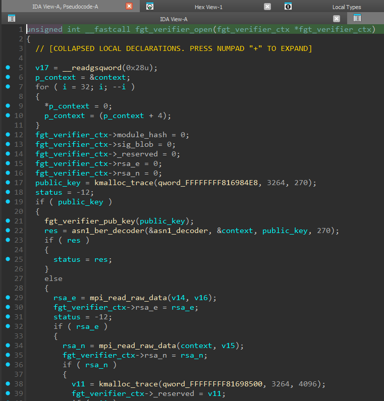Close the Hex View-1 tab
The image size is (384, 401).
[267, 7]
